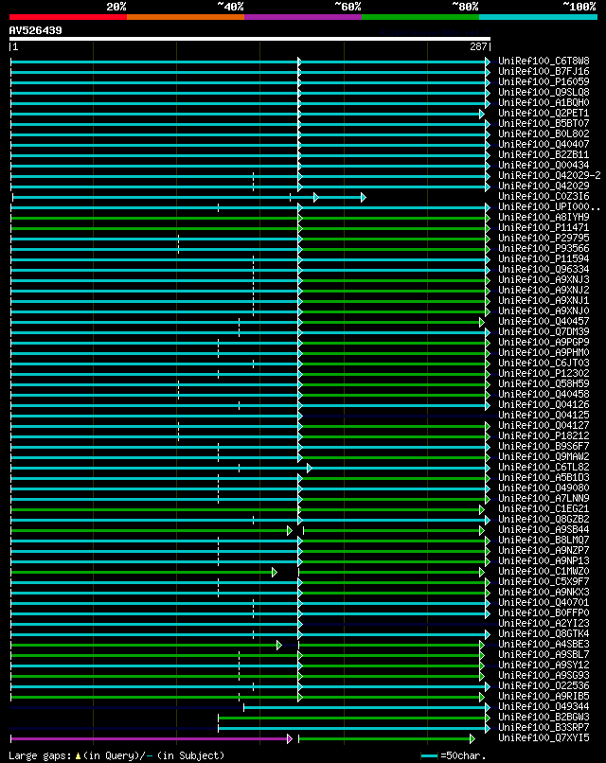Viewport: 606px width, 763px height.
Task: Select hit UniRef100_Q04126
Action: (544, 405)
